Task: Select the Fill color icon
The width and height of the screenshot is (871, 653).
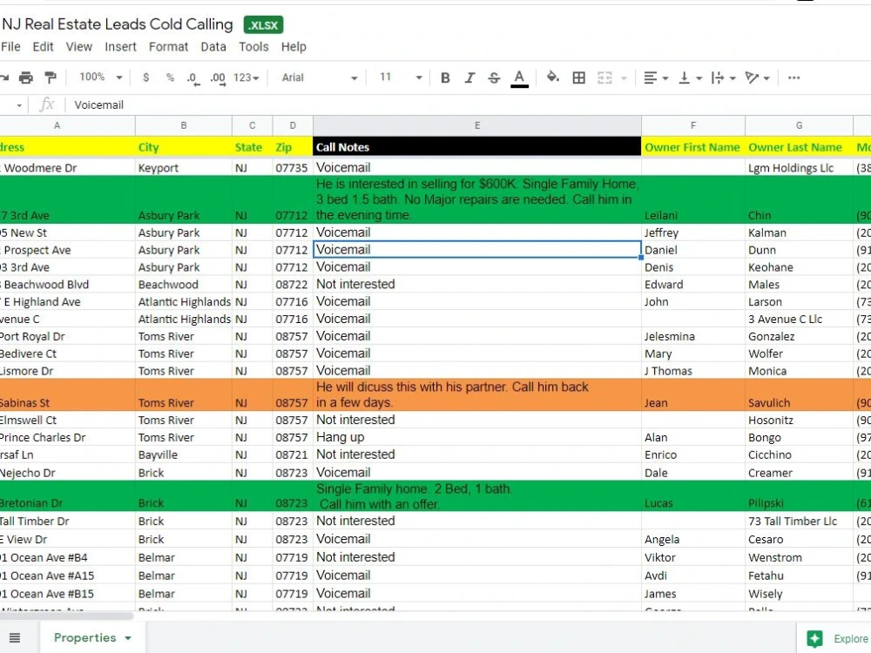Action: tap(553, 77)
